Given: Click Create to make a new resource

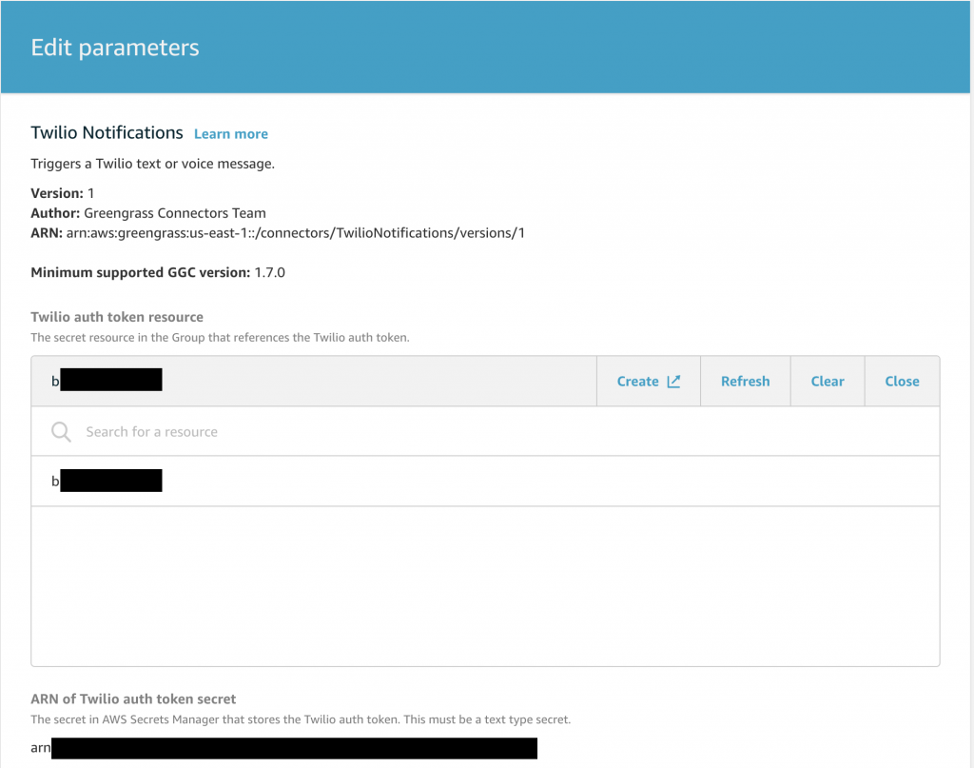Looking at the screenshot, I should [648, 381].
